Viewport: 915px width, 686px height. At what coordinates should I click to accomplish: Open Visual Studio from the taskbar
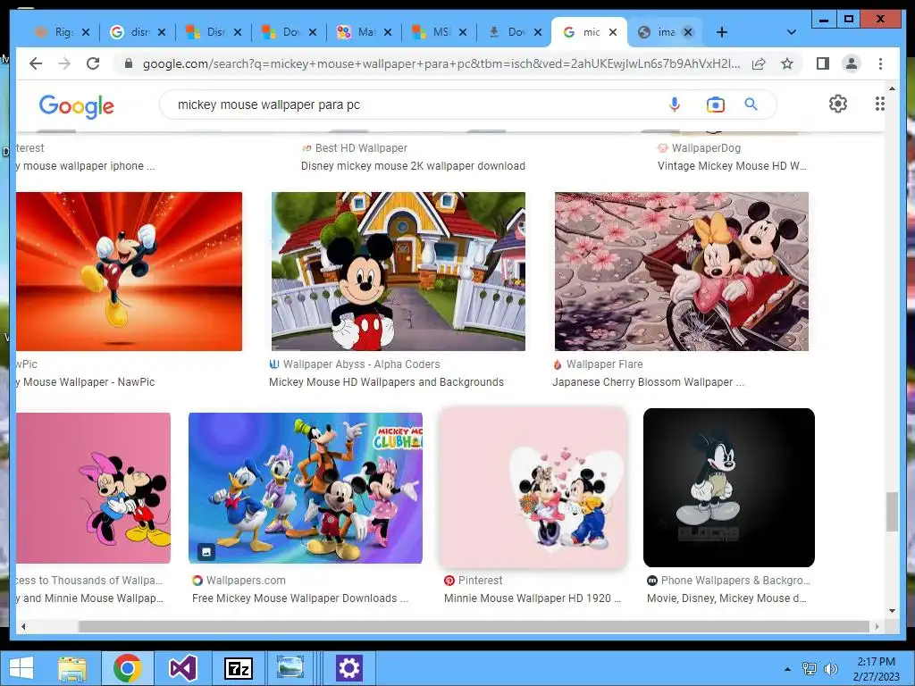[x=182, y=668]
